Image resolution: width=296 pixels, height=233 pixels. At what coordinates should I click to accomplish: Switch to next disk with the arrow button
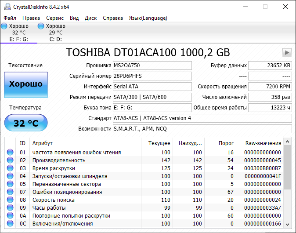pos(287,52)
